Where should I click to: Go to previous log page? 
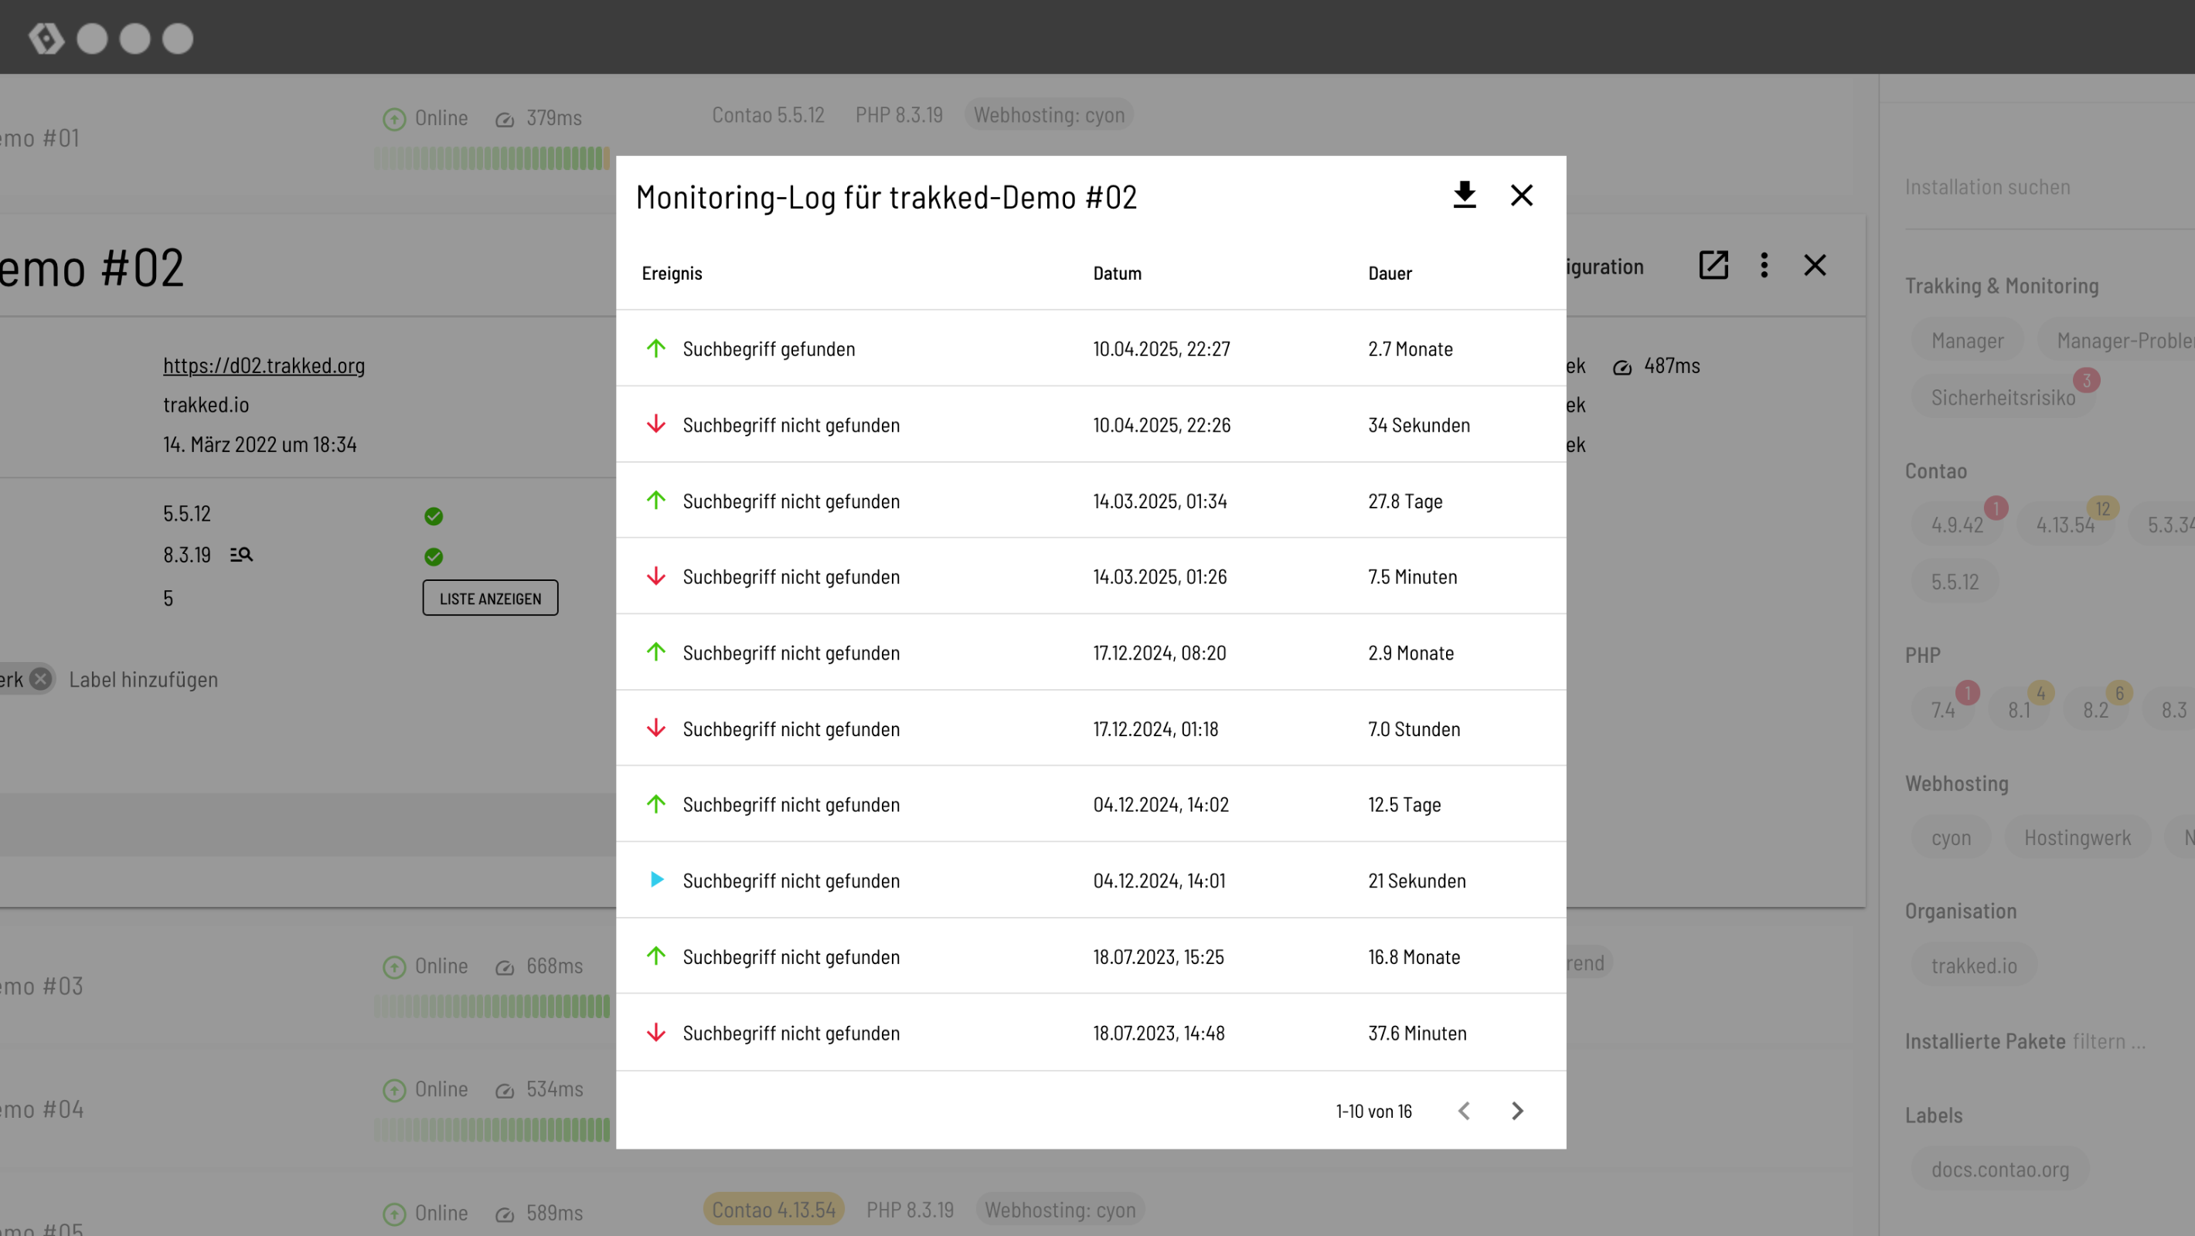click(1464, 1111)
